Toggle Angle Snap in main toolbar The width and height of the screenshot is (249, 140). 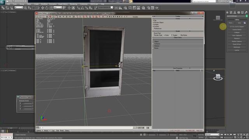[82, 8]
